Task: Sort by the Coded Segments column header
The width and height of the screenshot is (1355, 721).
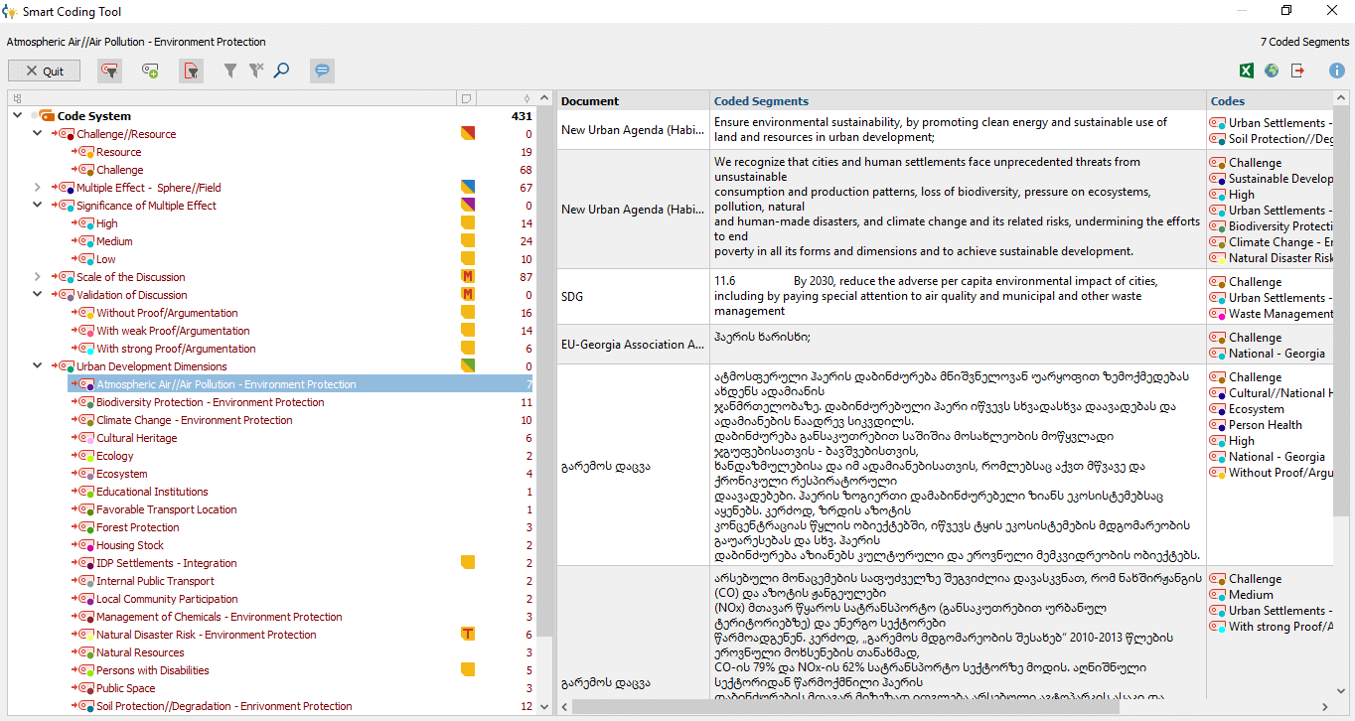Action: (959, 101)
